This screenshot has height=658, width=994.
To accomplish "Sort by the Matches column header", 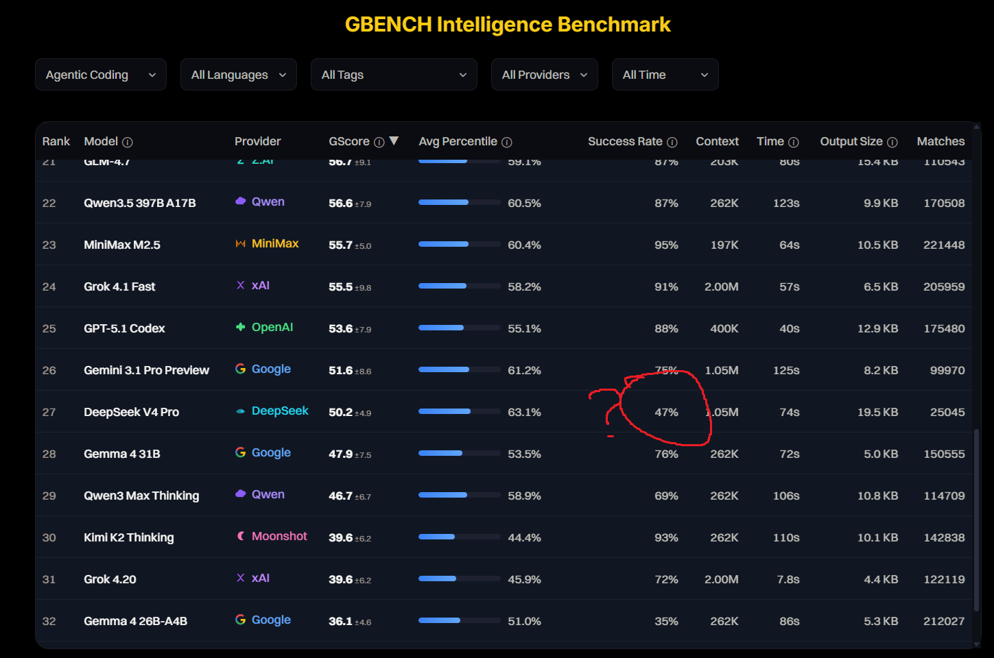I will (x=940, y=141).
